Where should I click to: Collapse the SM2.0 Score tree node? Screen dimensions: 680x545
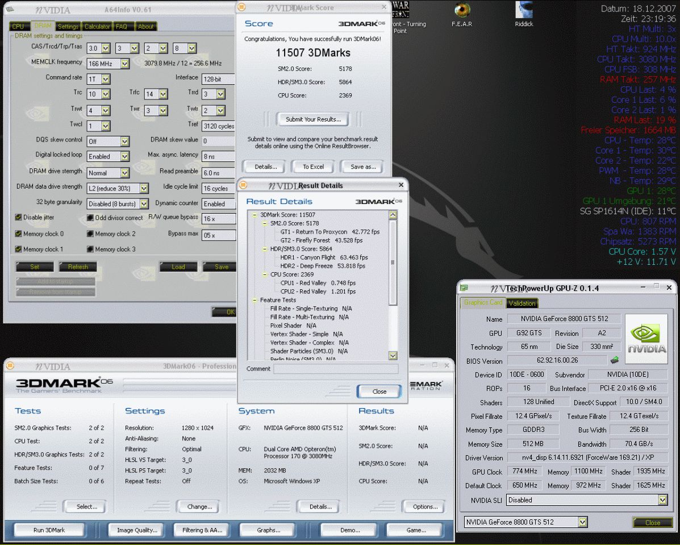265,223
